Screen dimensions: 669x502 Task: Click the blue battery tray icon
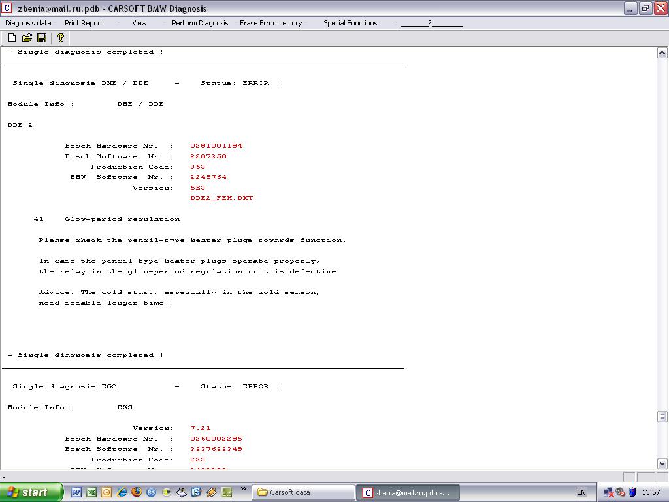[x=632, y=492]
